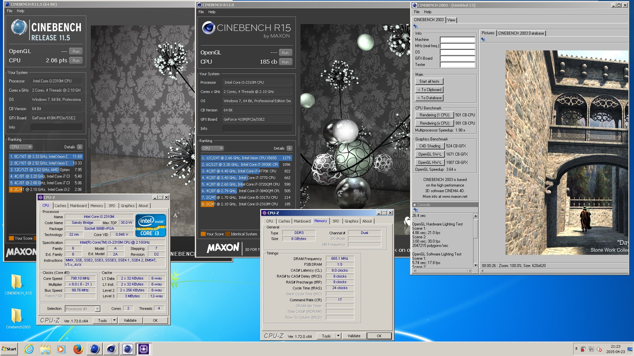The height and width of the screenshot is (356, 634).
Task: Click the pin icon under CINEBENCH 2003 tab
Action: point(416,26)
